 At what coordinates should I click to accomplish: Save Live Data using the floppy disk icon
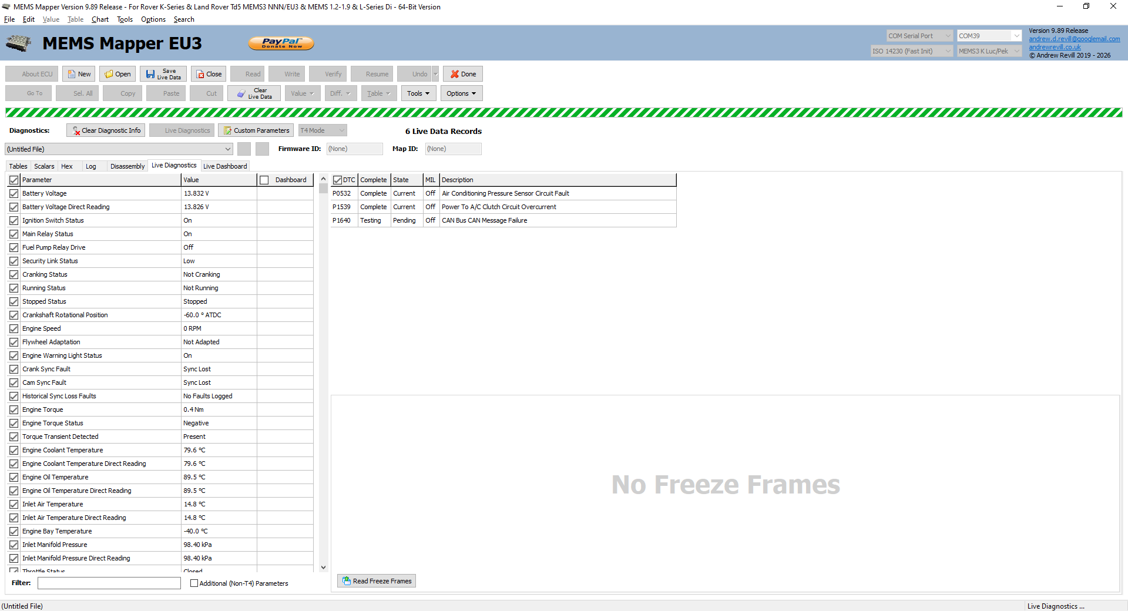coord(163,74)
